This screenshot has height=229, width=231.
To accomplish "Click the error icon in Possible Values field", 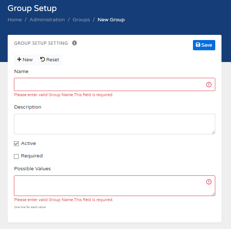I will click(x=209, y=182).
